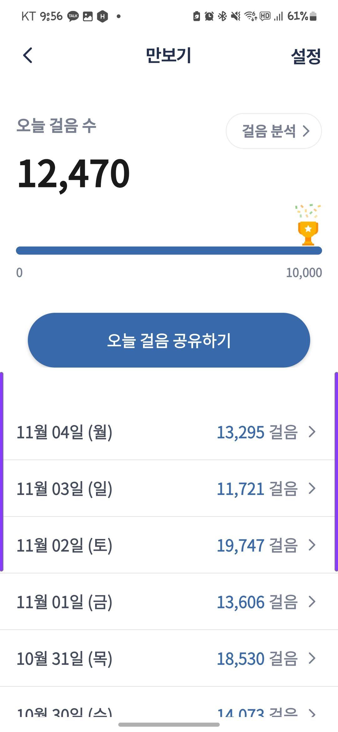Expand chevron for 11월 04일 (월) entry
The width and height of the screenshot is (338, 732).
tap(312, 432)
